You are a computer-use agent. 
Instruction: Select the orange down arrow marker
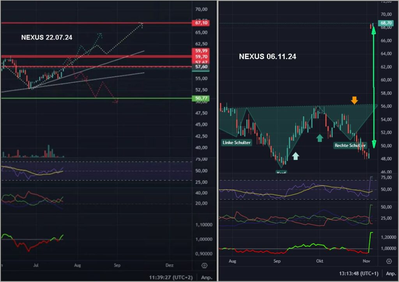354,100
